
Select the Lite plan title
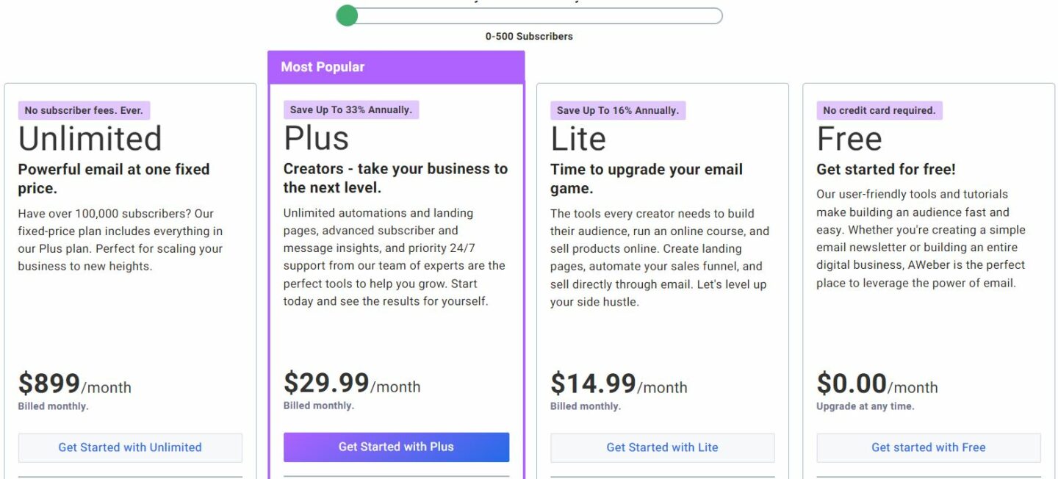click(577, 138)
